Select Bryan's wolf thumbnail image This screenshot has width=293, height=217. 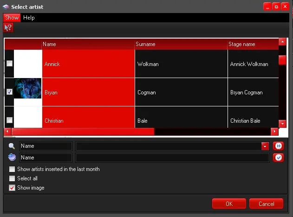(x=28, y=88)
